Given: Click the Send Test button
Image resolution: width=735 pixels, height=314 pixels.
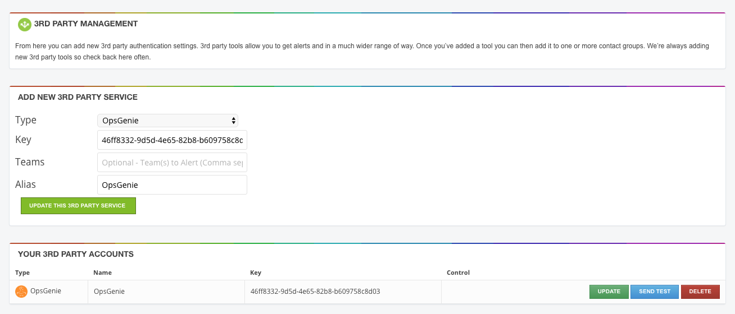Looking at the screenshot, I should [655, 292].
